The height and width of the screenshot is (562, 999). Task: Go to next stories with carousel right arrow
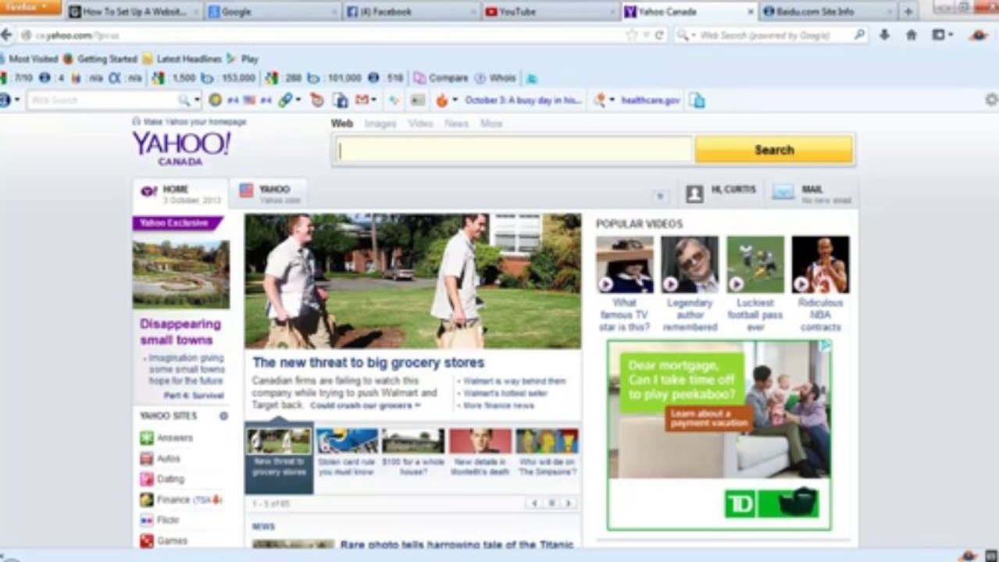569,503
